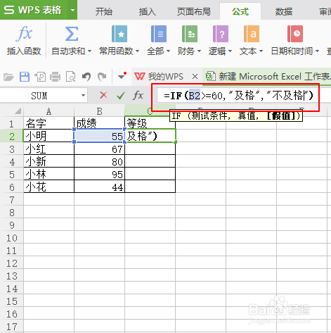This screenshot has width=331, height=333.
Task: Expand the 逻辑 dropdown arrow
Action: pos(230,51)
